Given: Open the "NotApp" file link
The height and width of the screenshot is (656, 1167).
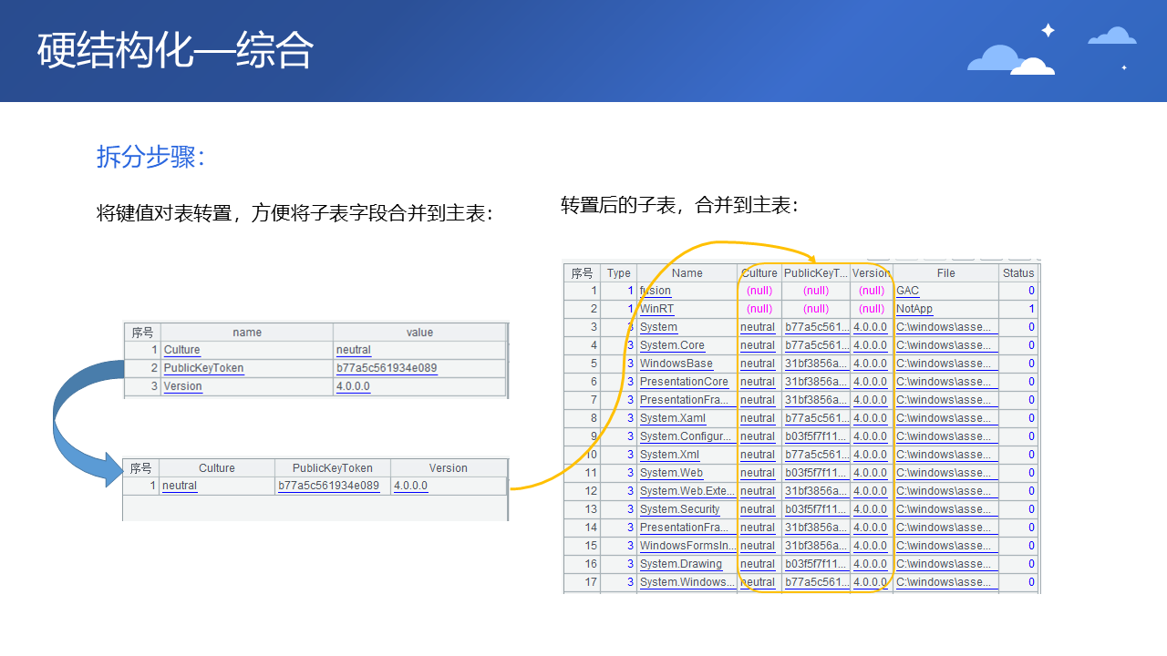Looking at the screenshot, I should coord(914,309).
